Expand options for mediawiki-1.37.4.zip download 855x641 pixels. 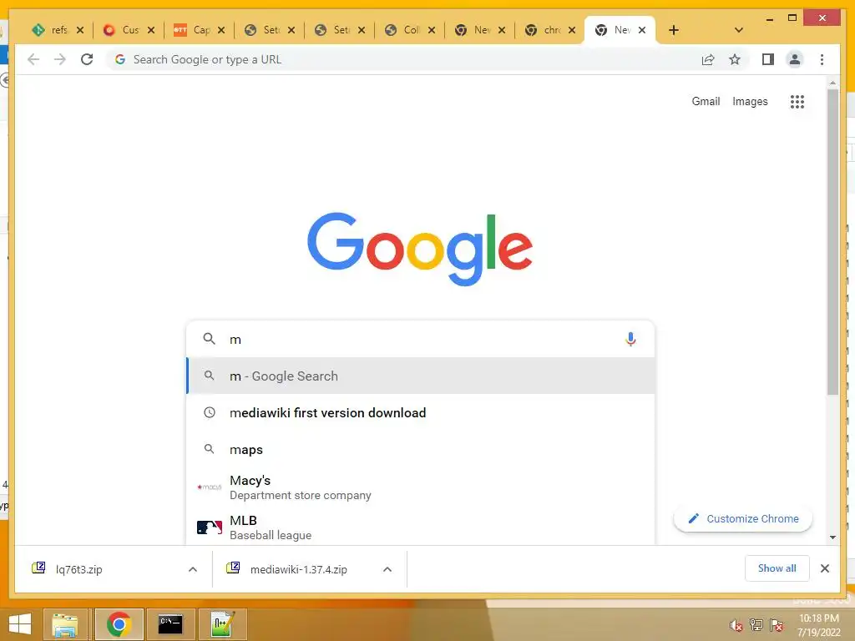[387, 569]
